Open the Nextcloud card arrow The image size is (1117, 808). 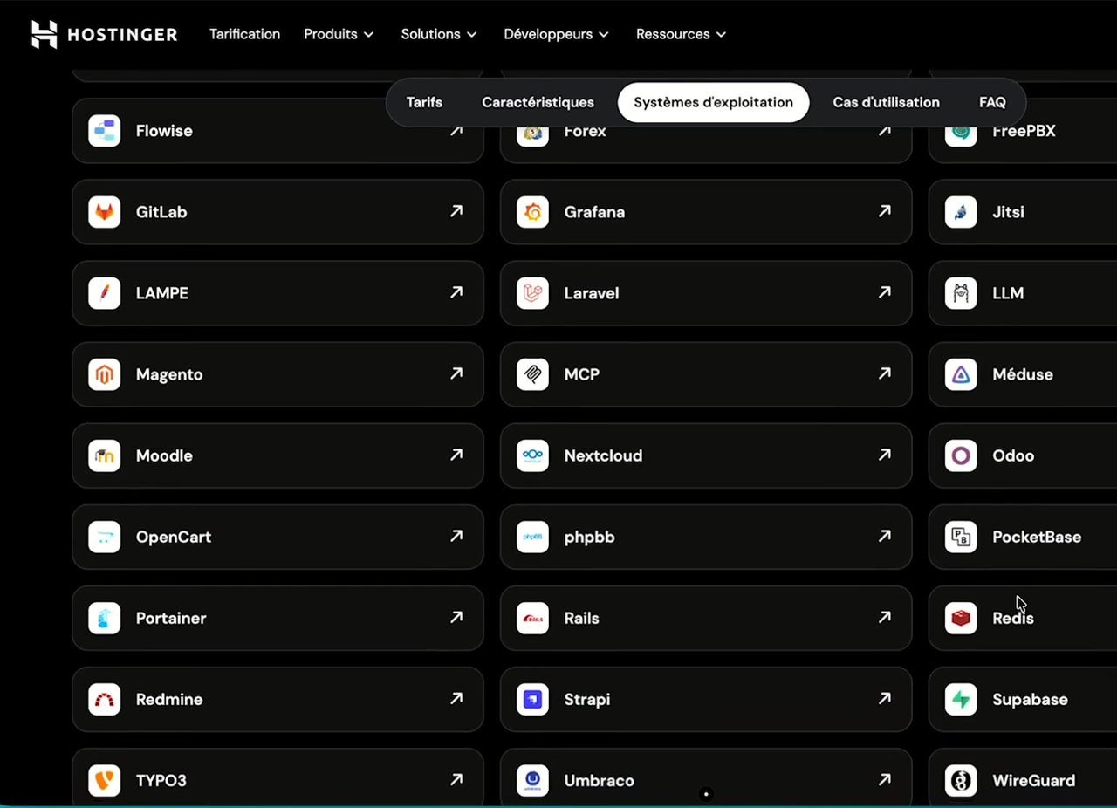(x=885, y=455)
